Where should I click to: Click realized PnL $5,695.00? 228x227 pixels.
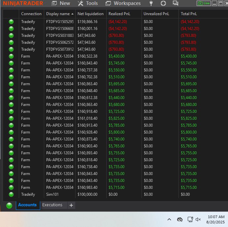coord(116,84)
